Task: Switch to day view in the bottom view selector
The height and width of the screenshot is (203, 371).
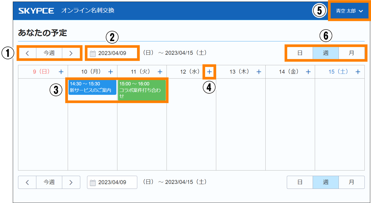Action: pyautogui.click(x=300, y=182)
